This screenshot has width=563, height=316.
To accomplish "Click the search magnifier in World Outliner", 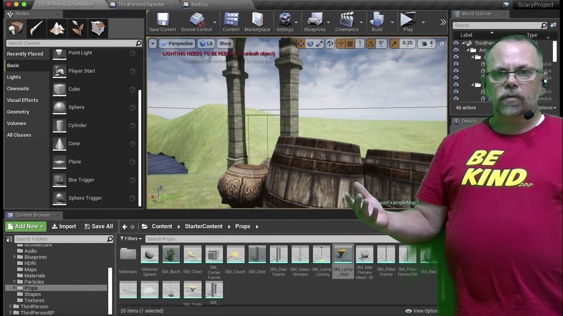I will [x=544, y=25].
